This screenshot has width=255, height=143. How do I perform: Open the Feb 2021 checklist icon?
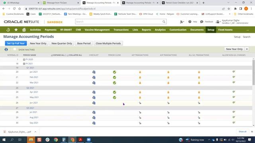click(x=94, y=77)
